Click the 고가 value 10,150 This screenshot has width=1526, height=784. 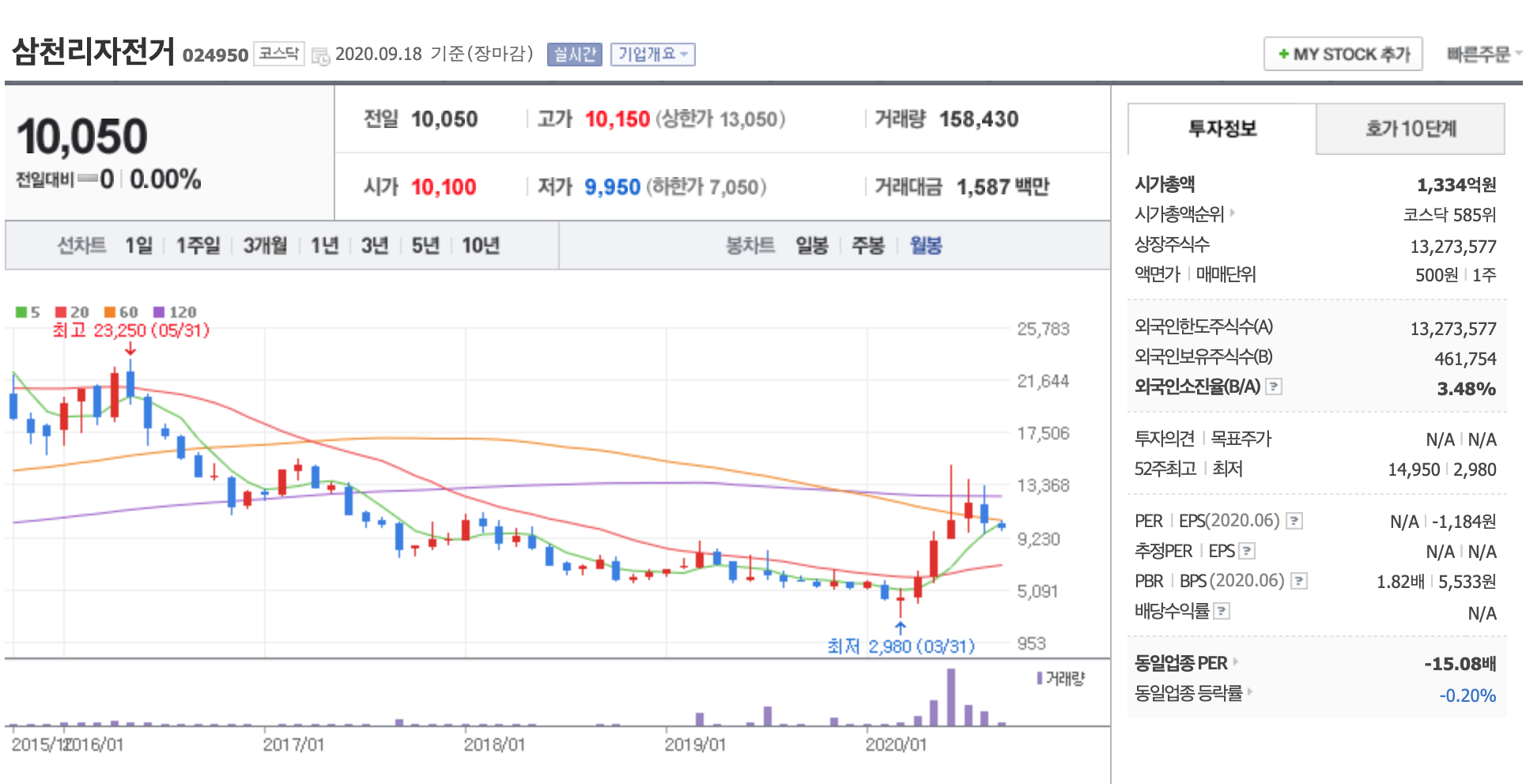click(x=618, y=119)
